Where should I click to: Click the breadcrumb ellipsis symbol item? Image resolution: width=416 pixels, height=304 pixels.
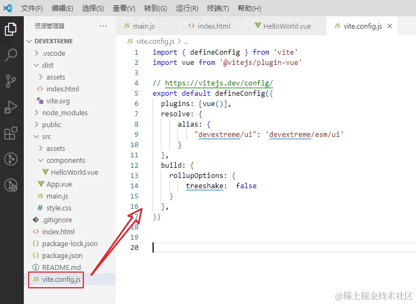point(186,42)
